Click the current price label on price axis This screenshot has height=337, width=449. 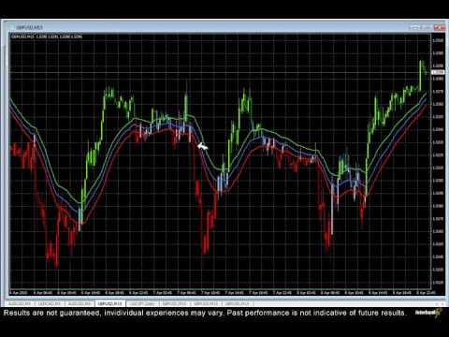point(438,72)
